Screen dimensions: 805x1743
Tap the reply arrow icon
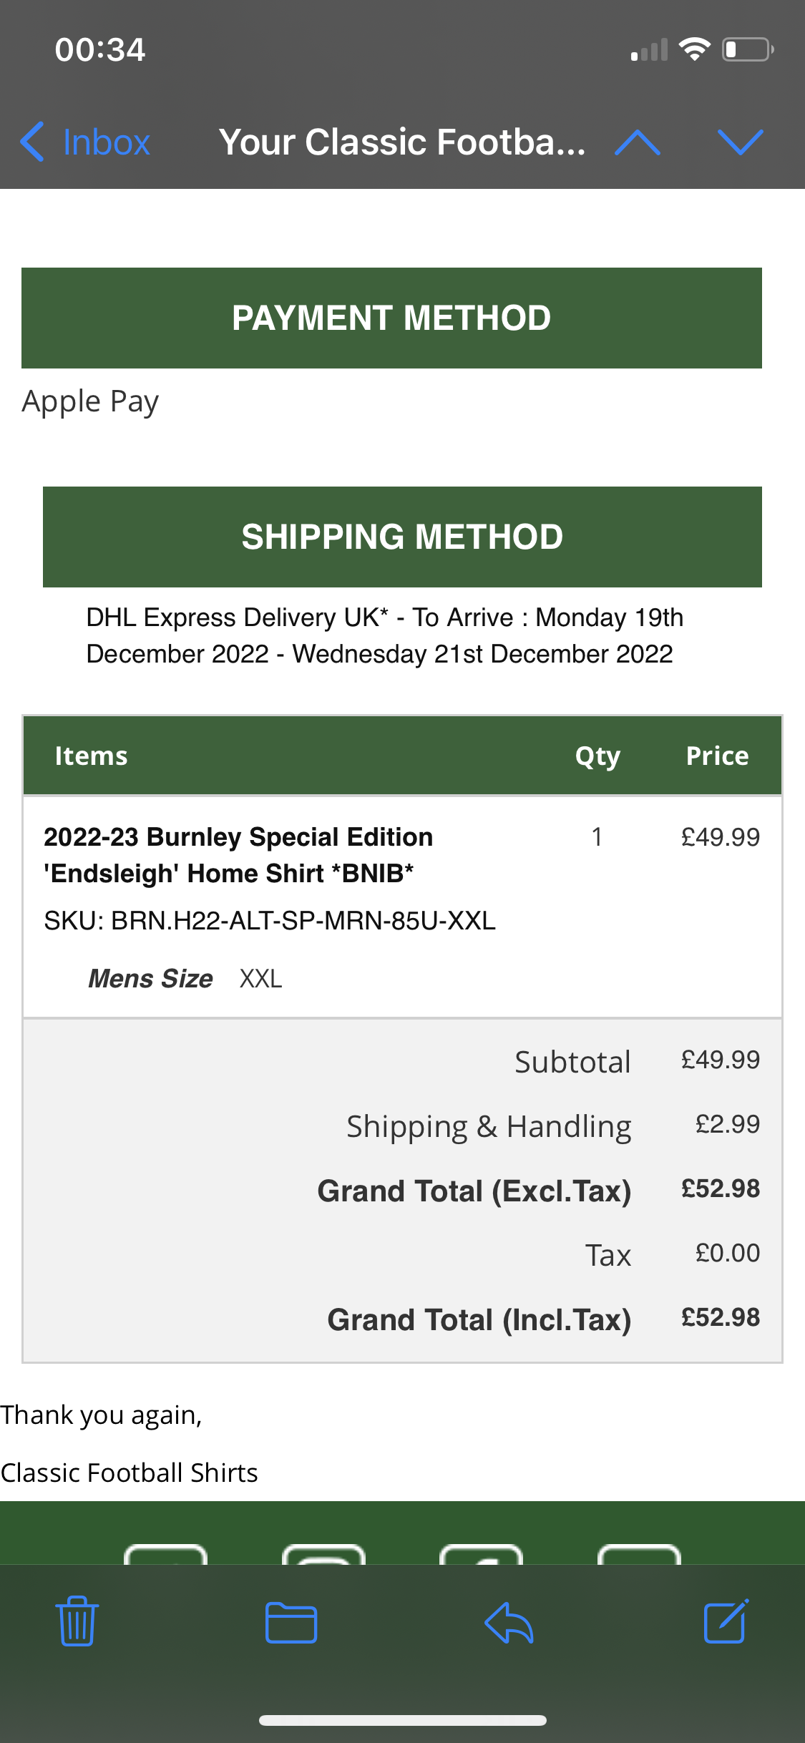509,1622
